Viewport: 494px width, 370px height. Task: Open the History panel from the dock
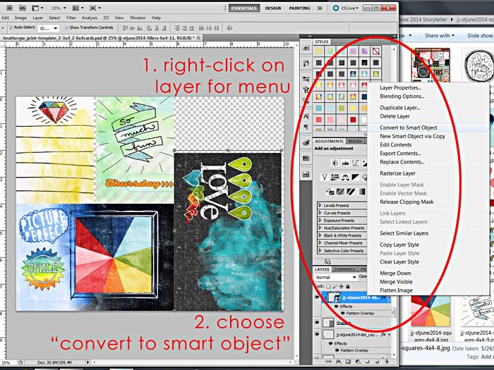[x=306, y=63]
